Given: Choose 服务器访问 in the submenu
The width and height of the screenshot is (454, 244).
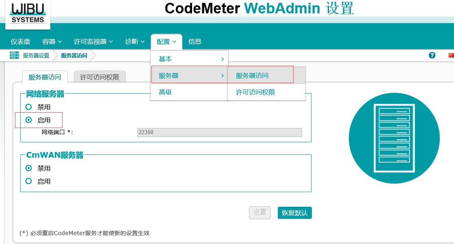Looking at the screenshot, I should click(x=266, y=76).
